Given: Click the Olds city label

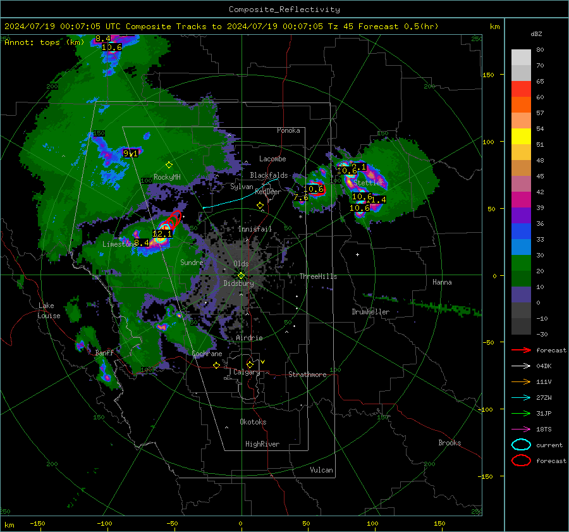Looking at the screenshot, I should [x=241, y=264].
